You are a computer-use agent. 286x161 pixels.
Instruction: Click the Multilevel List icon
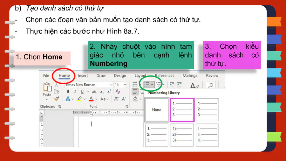point(159,84)
